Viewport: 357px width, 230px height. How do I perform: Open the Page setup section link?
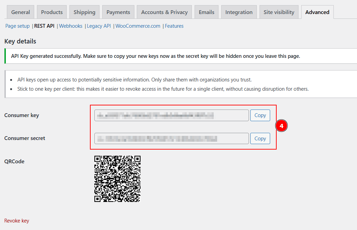pos(17,26)
